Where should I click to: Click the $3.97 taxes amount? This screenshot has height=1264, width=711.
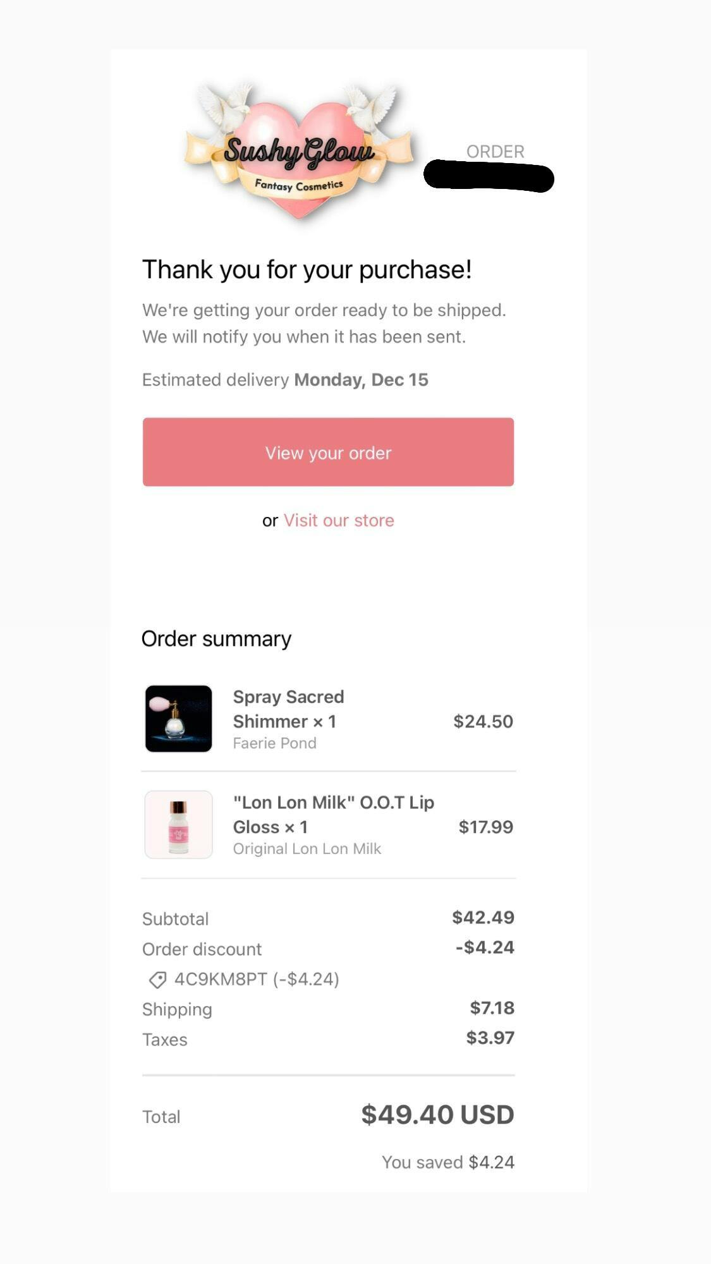click(490, 1038)
